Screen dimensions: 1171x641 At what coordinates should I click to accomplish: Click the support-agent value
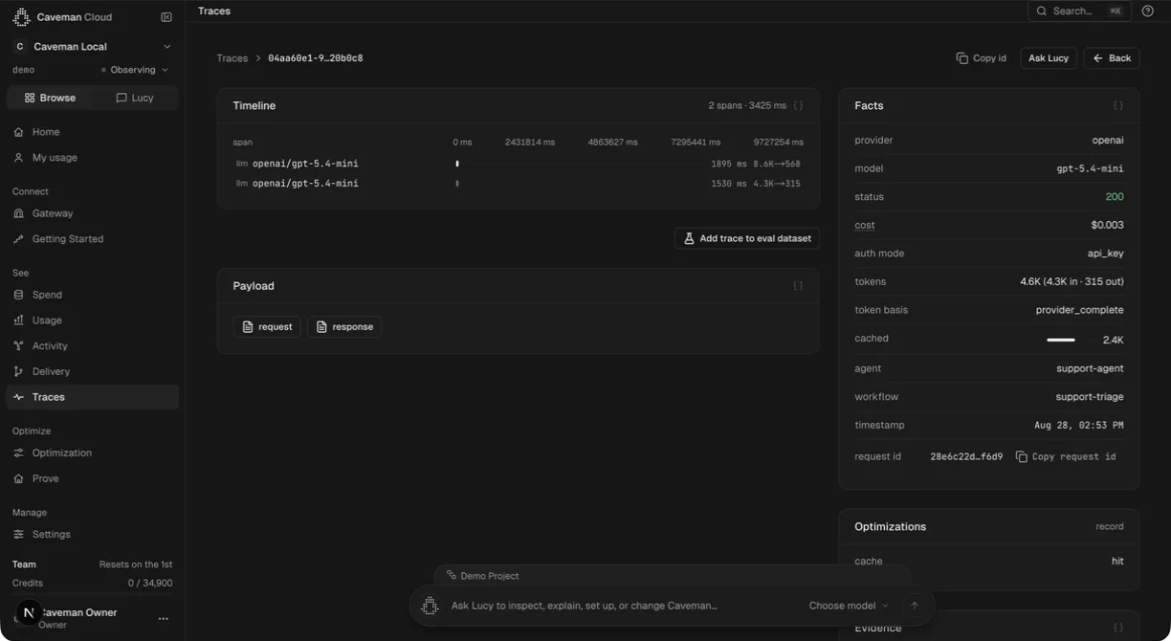tap(1090, 368)
